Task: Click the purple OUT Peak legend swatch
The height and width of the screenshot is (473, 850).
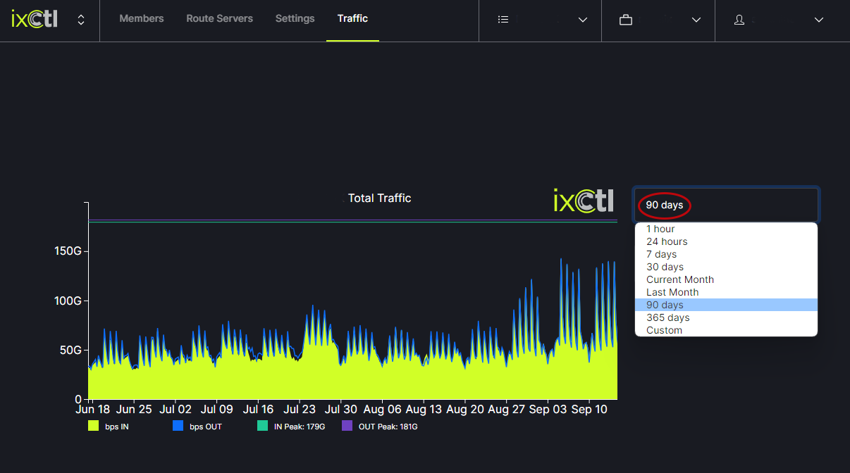Action: tap(347, 426)
